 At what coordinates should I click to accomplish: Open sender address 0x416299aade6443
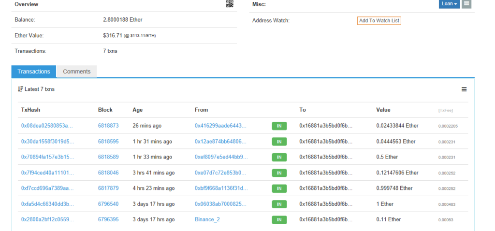coord(220,126)
